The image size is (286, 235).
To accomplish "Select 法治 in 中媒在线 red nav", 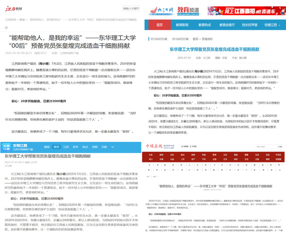I will point(172,155).
